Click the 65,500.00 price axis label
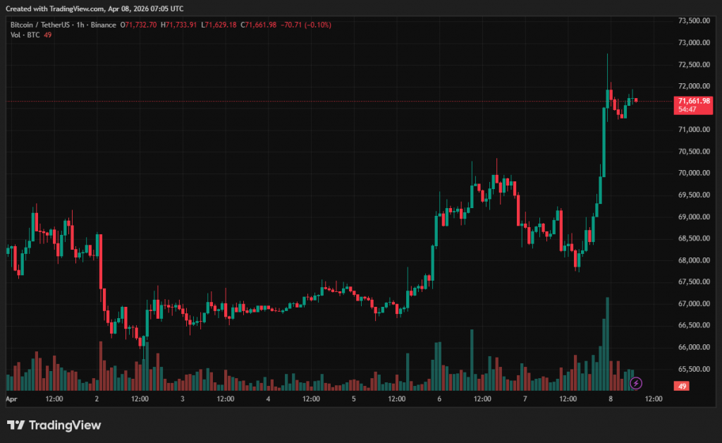 click(x=692, y=369)
